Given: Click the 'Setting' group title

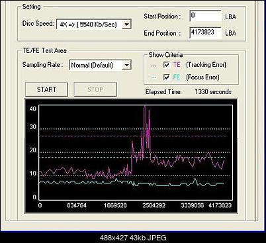Looking at the screenshot, I should [31, 7].
